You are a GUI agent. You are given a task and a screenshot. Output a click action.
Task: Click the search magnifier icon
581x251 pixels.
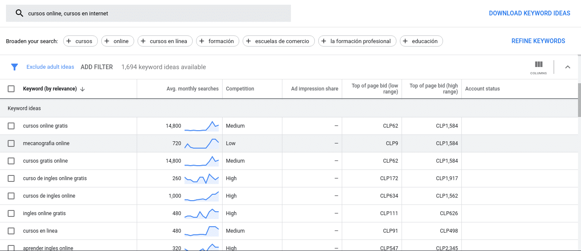19,13
